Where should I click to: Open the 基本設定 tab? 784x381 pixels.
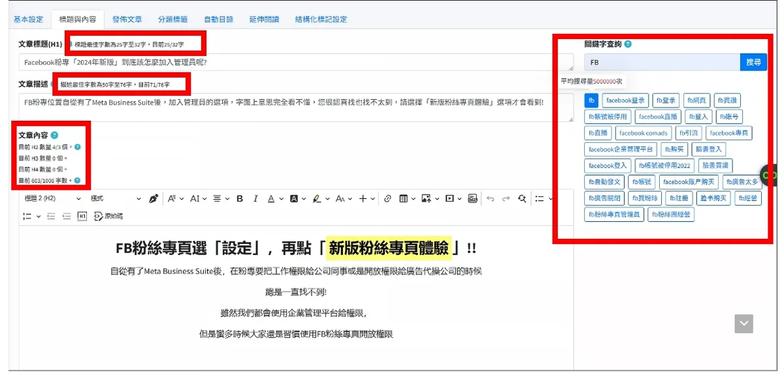28,19
